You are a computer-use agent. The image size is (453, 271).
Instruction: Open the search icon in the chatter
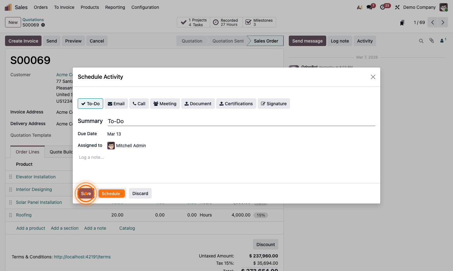tap(421, 41)
